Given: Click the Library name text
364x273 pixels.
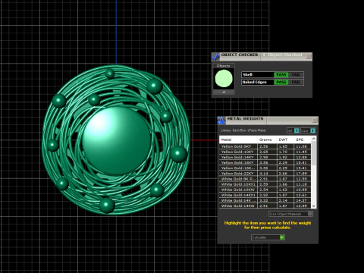Looking at the screenshot, I should [243, 130].
